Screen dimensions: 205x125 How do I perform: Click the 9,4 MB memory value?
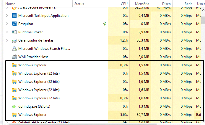coord(144,16)
